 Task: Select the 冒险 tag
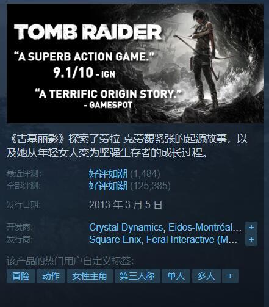tap(21, 276)
